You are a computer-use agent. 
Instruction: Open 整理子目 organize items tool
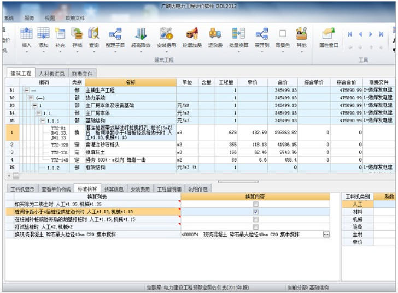click(x=115, y=34)
